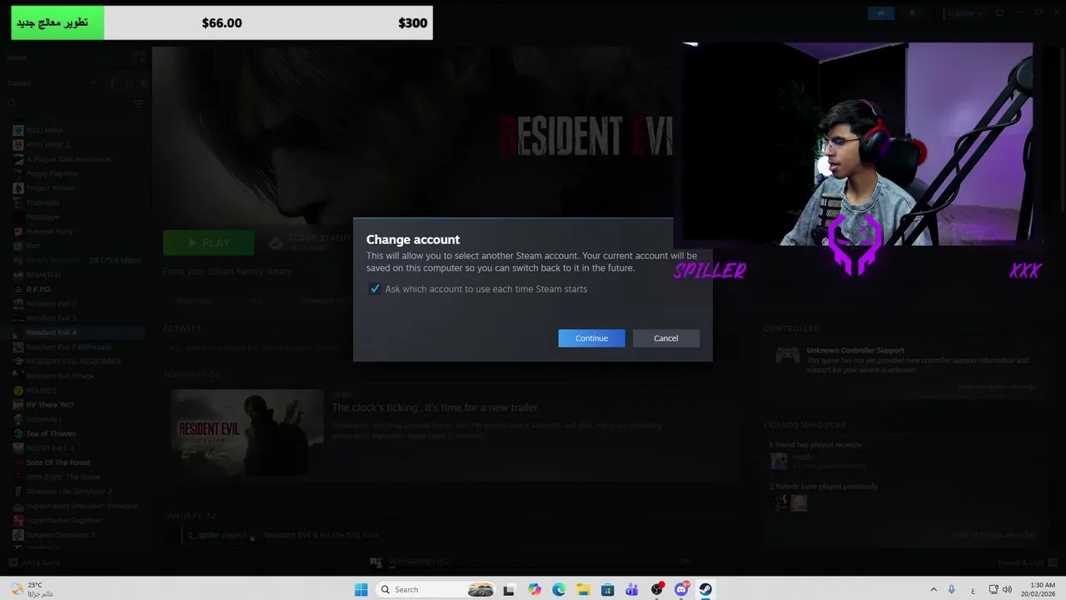Viewport: 1066px width, 600px height.
Task: Open the Steam announcements megaphone icon
Action: point(880,13)
